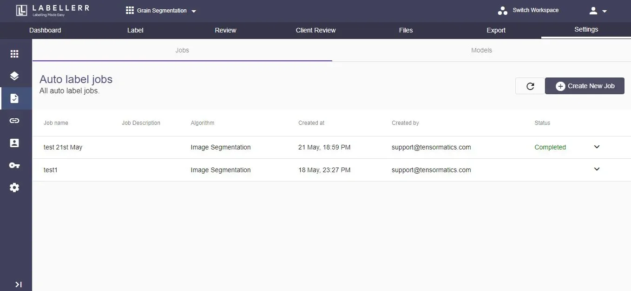
Task: Open the link icon in sidebar
Action: 14,121
